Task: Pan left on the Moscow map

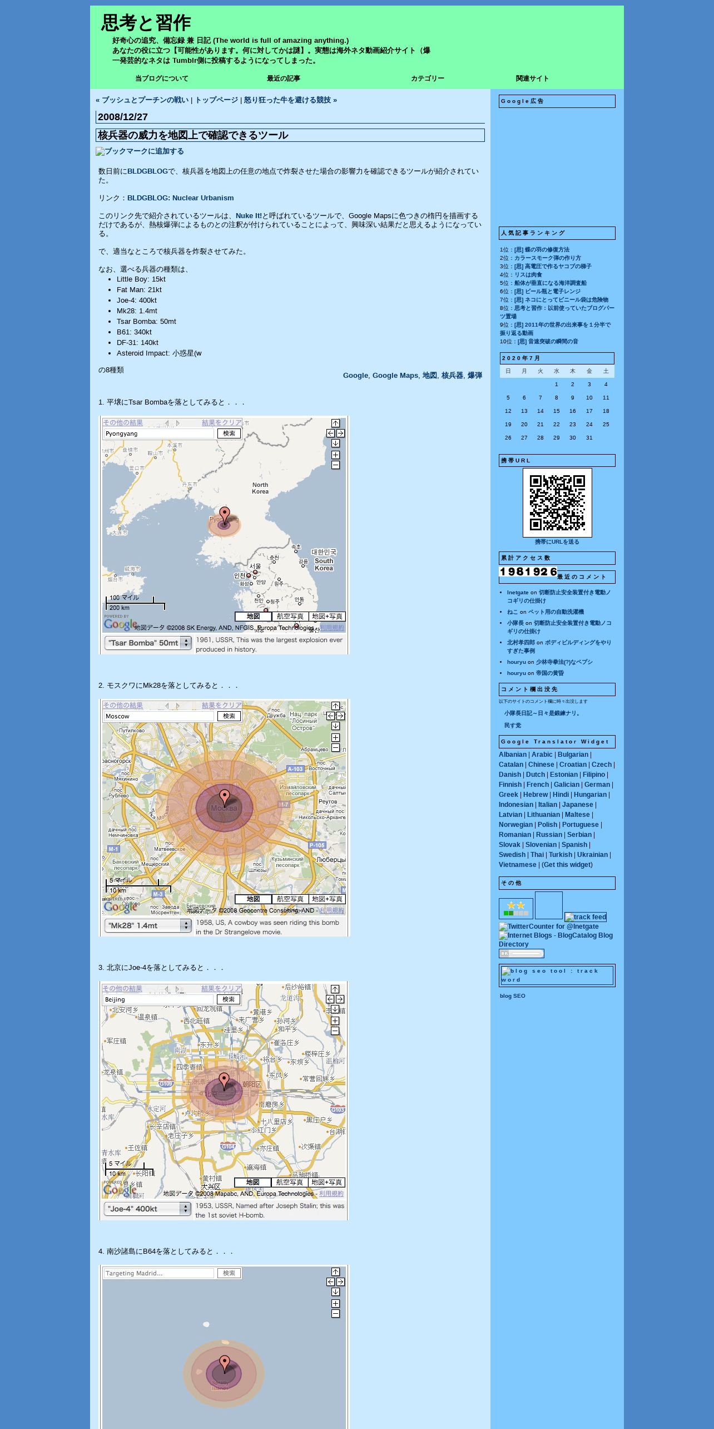Action: click(x=330, y=716)
